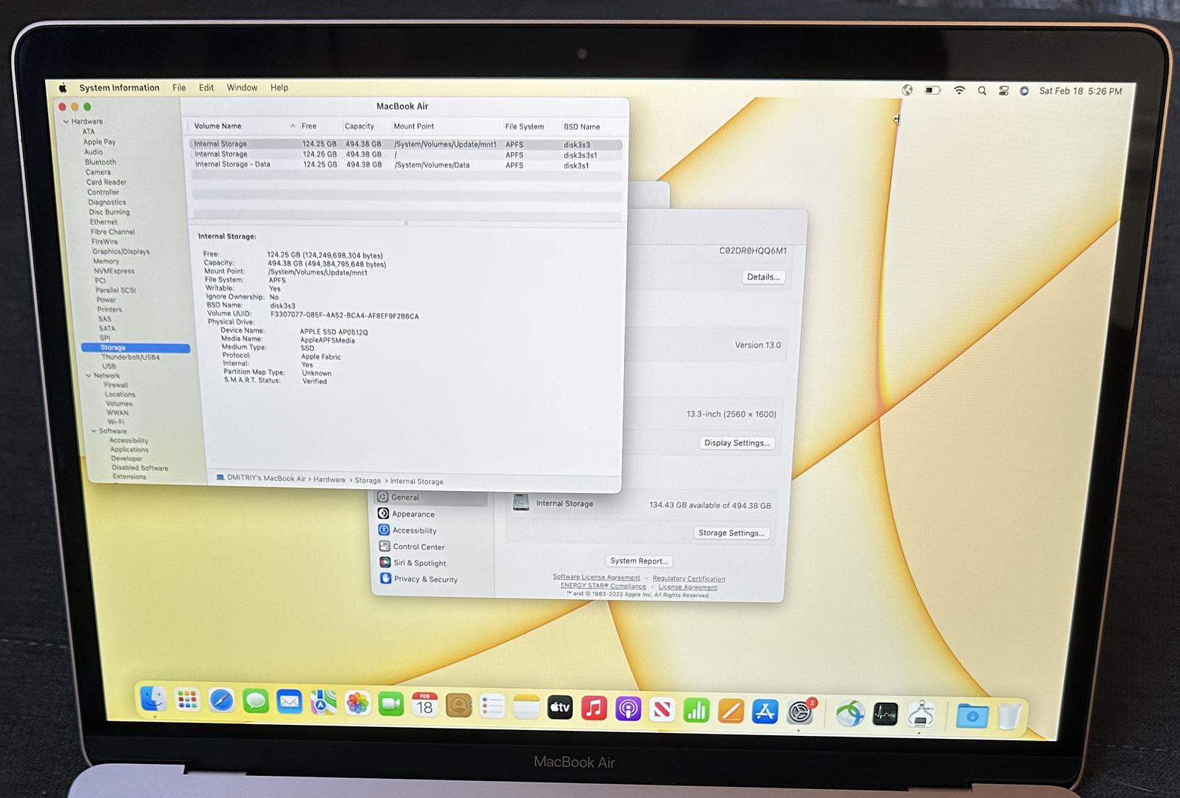Click the Storage Settings... button

point(732,533)
